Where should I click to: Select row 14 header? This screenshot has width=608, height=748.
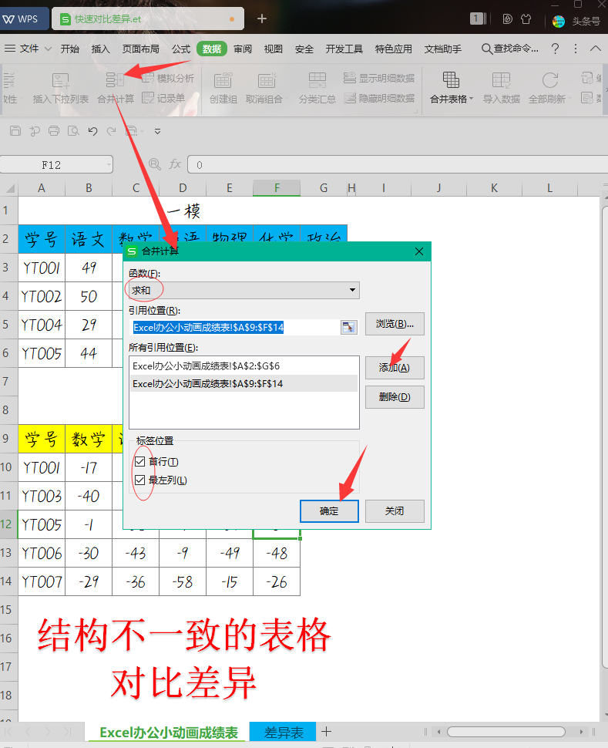8,581
